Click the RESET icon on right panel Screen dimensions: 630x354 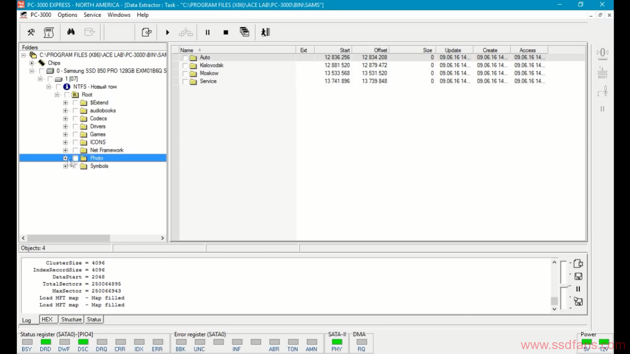point(602,73)
